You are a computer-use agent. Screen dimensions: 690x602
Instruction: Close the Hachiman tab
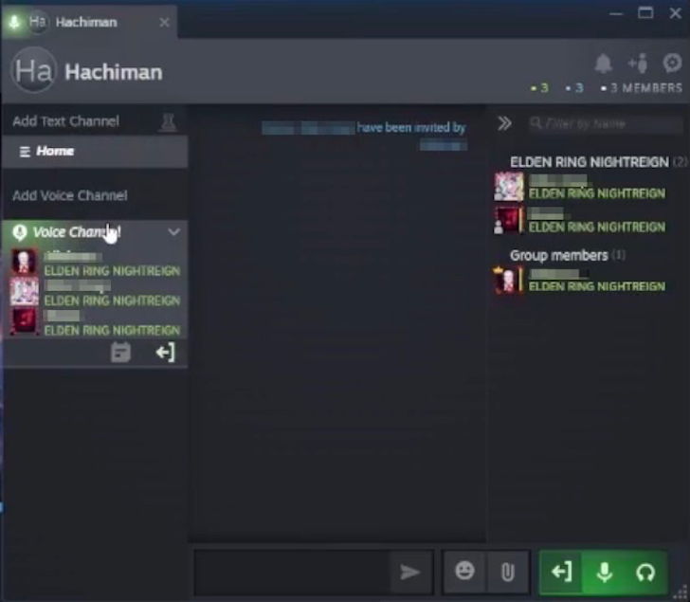point(165,23)
